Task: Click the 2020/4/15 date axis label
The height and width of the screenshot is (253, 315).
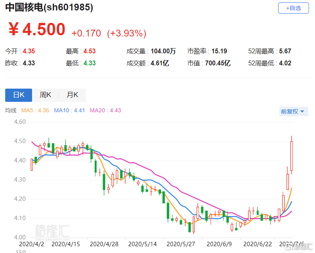Action: [66, 244]
